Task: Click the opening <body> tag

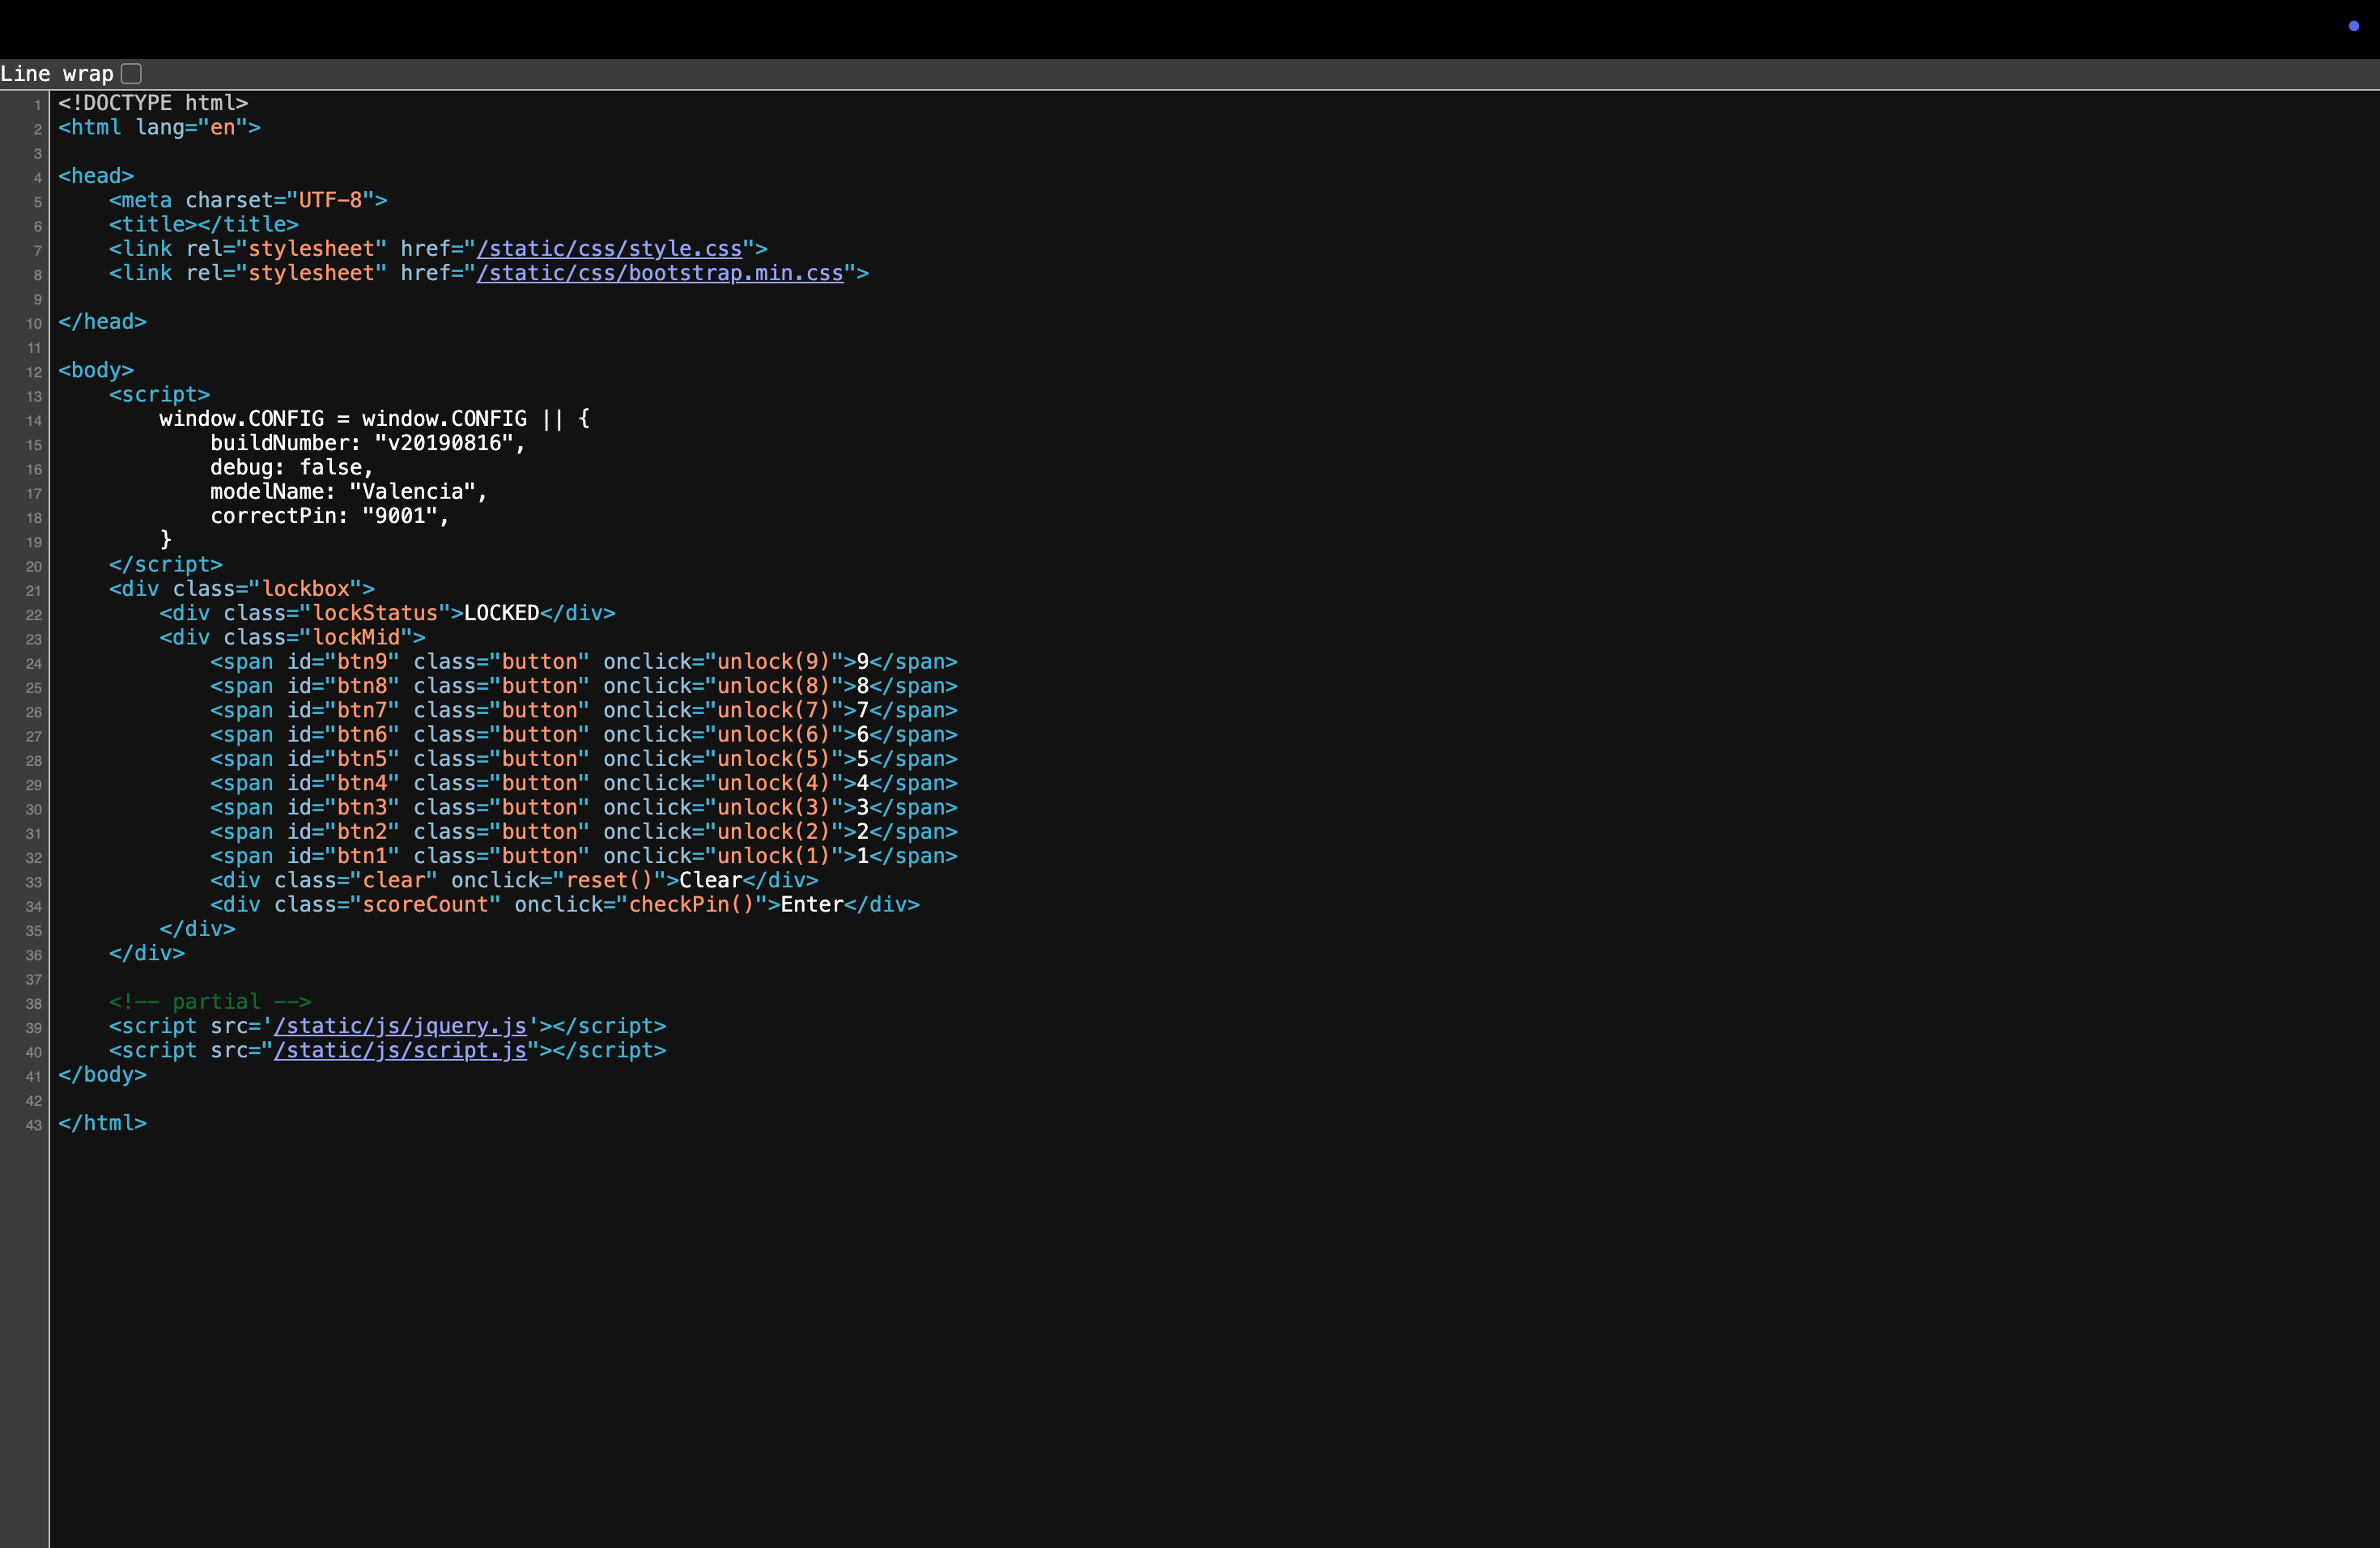Action: click(96, 370)
